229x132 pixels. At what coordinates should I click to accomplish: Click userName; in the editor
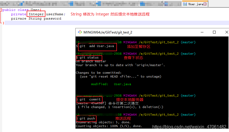56,14
